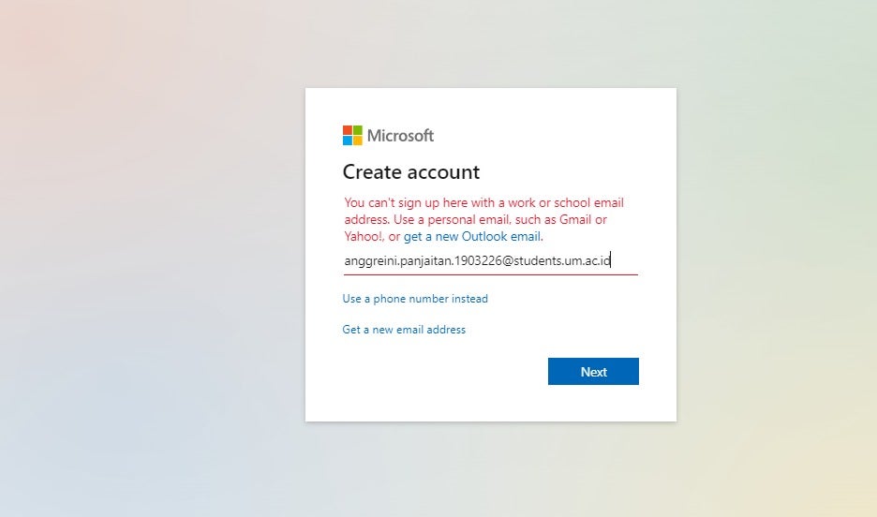Open the get a new Outlook email link
Screen dimensions: 877x517
point(472,236)
